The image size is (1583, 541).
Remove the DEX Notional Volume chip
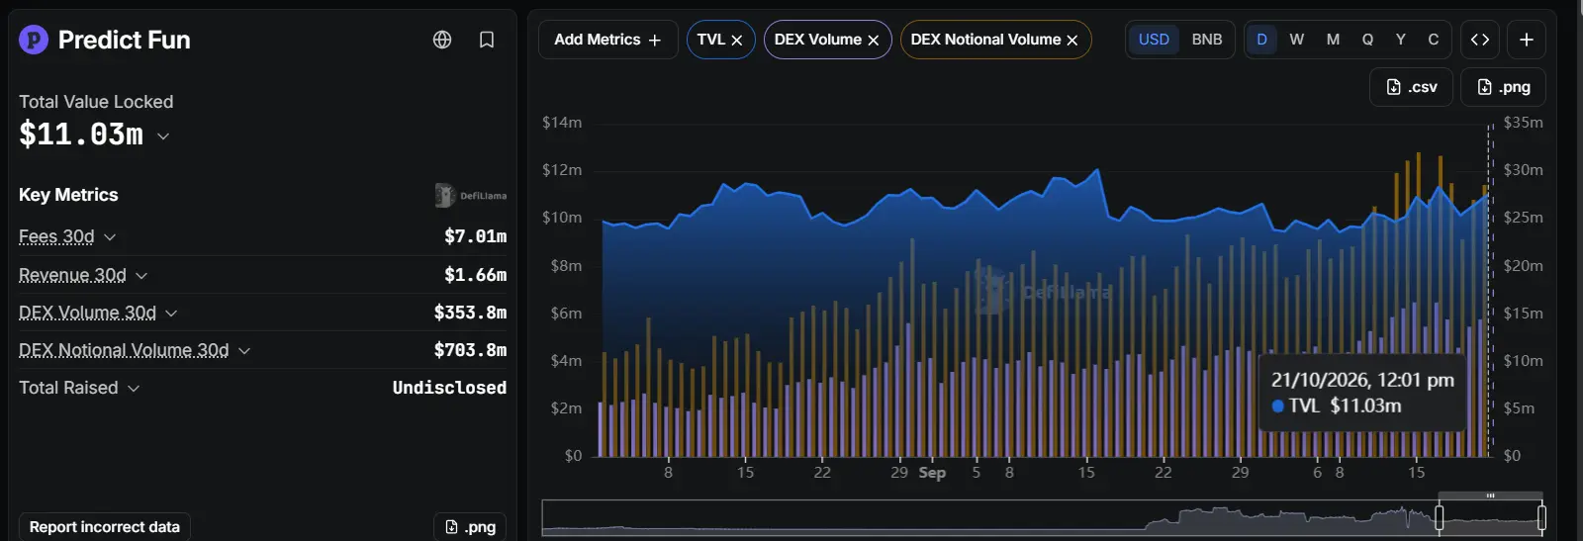tap(1072, 41)
